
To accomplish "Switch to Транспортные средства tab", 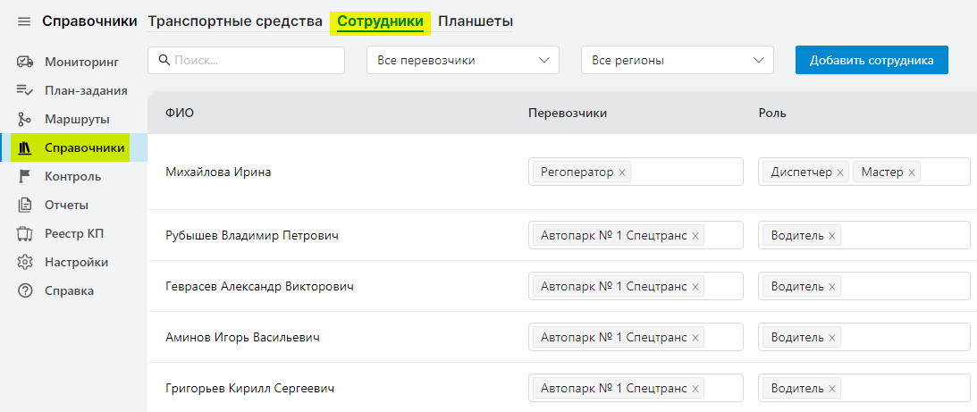I will [x=235, y=21].
